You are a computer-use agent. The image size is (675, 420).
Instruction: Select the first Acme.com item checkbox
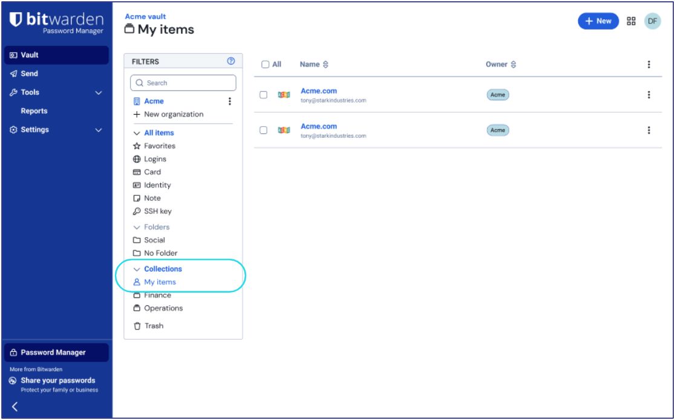263,95
